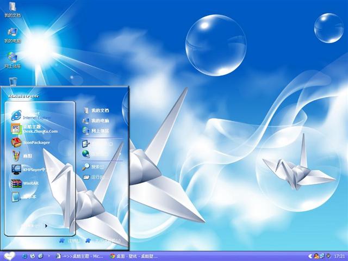This screenshot has height=261, width=348.
Task: Switch to Chrome 桌面-壁纸 taskbar window
Action: [134, 256]
